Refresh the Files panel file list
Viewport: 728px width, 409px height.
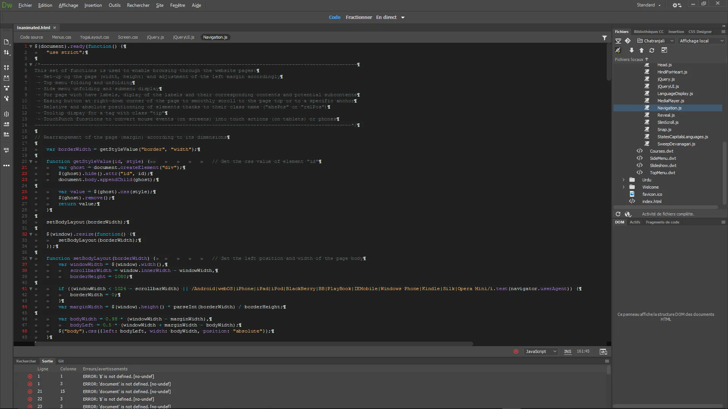[x=652, y=50]
